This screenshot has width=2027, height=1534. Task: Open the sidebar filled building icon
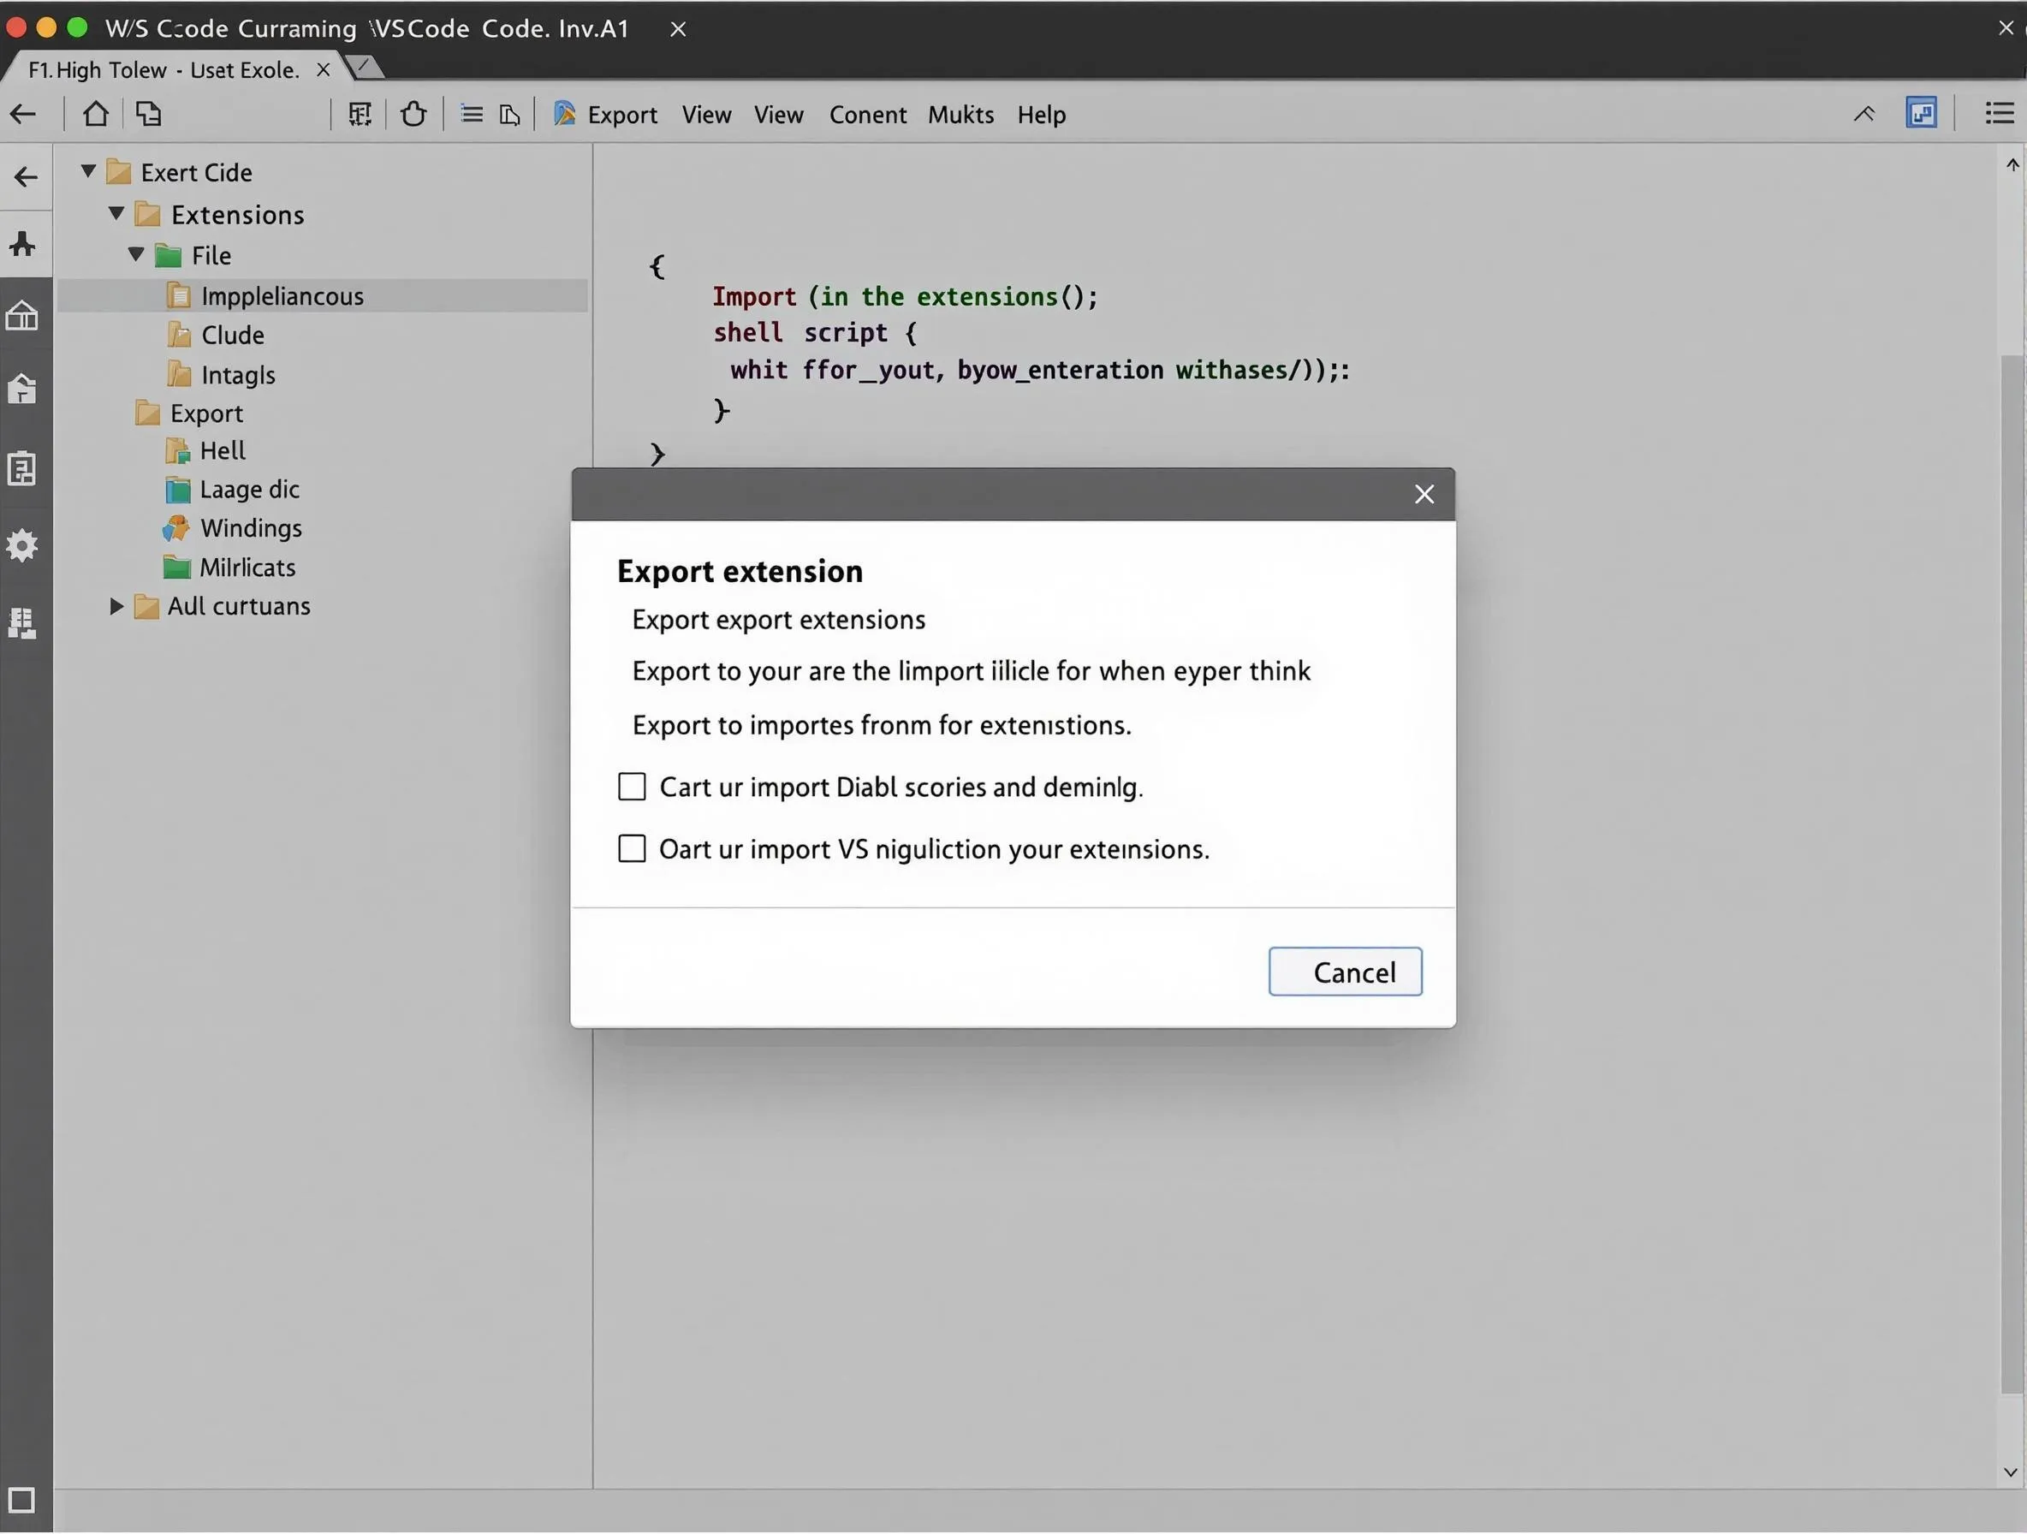tap(22, 389)
